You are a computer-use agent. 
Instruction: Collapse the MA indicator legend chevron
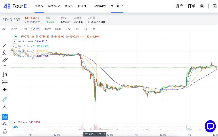pos(15,42)
